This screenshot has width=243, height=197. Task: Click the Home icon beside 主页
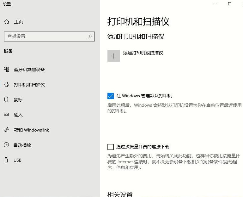coord(7,22)
